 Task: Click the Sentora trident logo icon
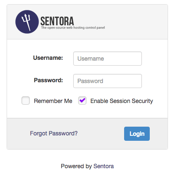[27, 22]
